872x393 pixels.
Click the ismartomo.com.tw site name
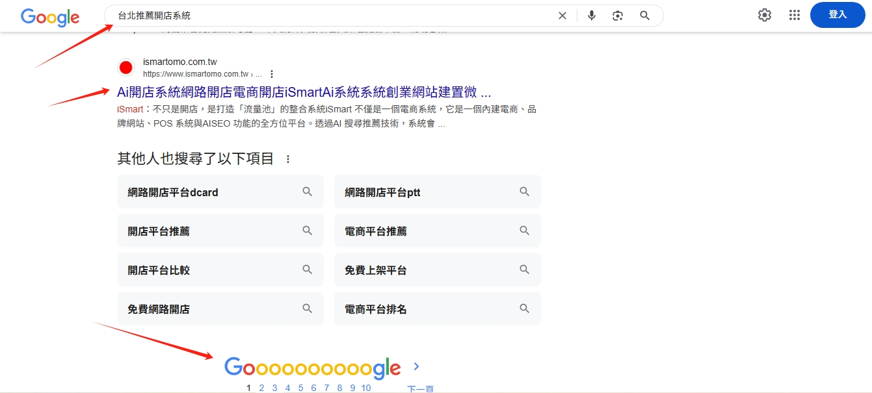[179, 62]
